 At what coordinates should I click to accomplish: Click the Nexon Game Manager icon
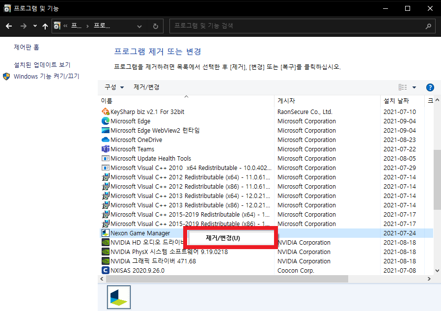[106, 233]
